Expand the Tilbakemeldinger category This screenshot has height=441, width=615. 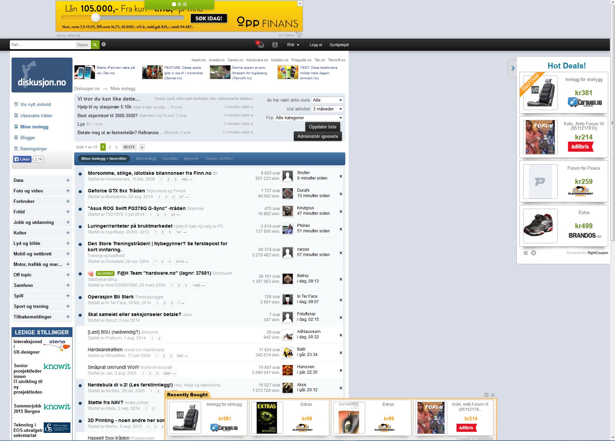pos(68,317)
